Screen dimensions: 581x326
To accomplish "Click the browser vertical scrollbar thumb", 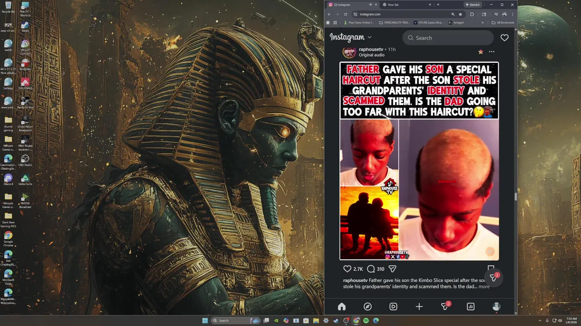I will pos(516,197).
